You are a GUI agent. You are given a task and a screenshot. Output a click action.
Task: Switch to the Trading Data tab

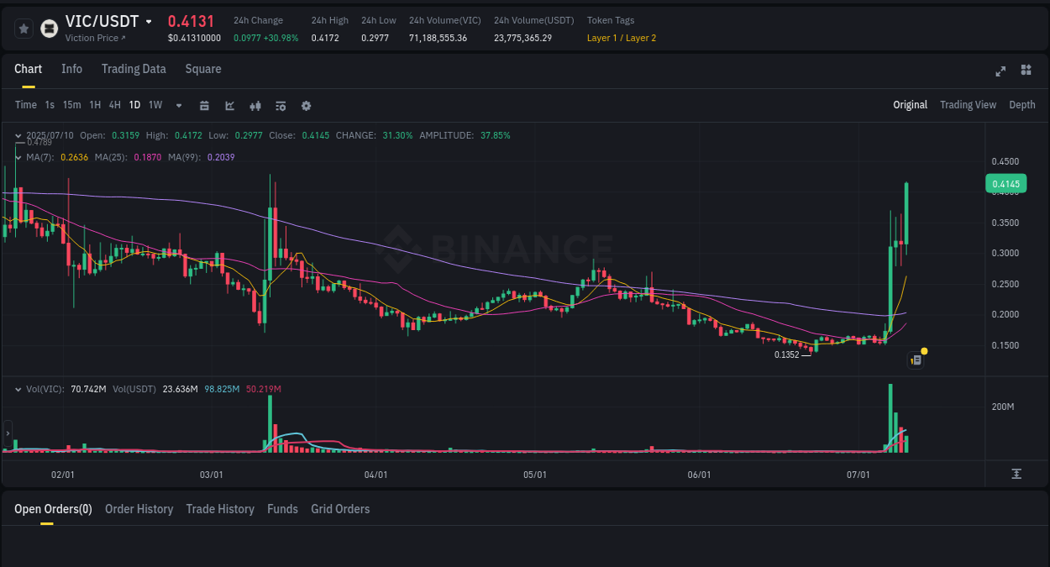(134, 69)
